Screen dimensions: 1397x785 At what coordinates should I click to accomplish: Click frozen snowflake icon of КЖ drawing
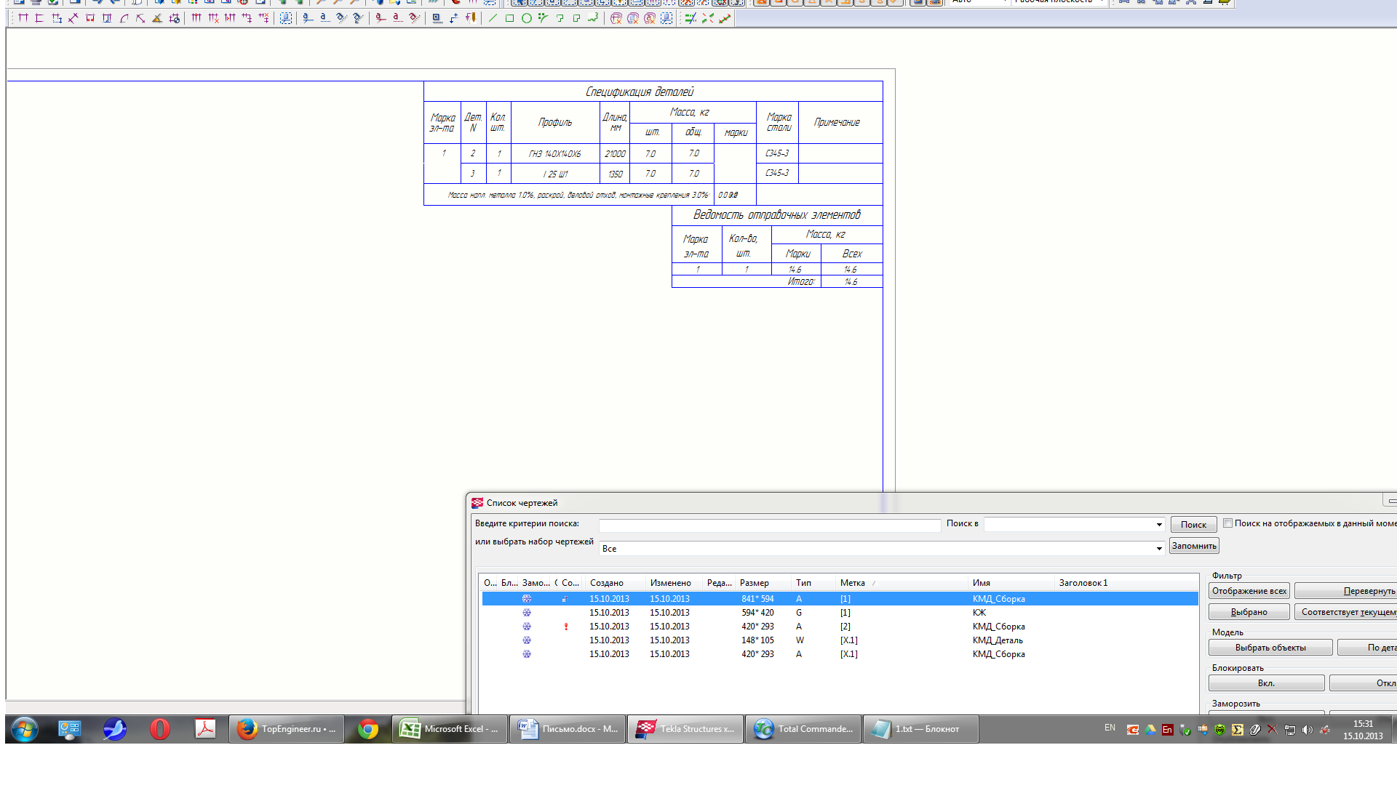click(x=527, y=613)
